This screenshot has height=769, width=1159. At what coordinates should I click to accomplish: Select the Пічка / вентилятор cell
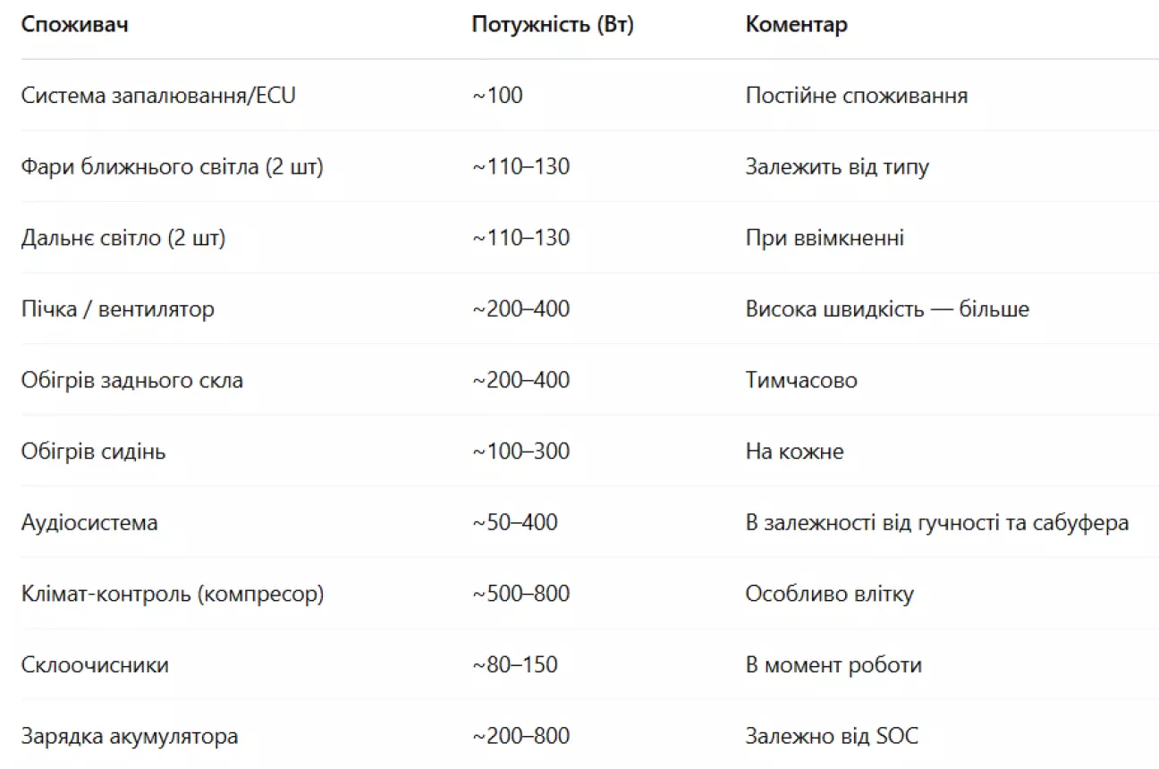[118, 309]
